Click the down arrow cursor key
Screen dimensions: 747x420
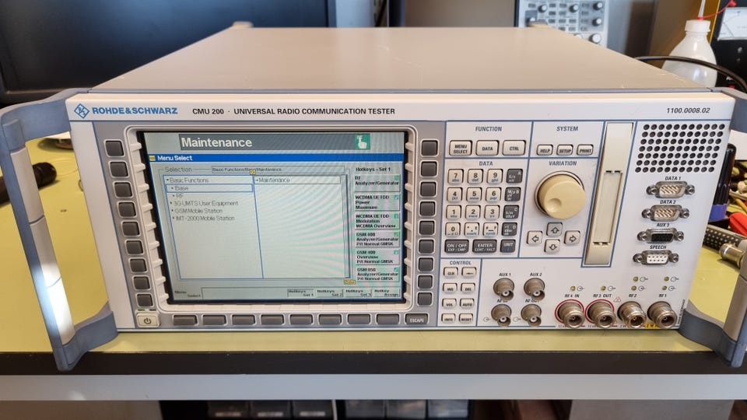pos(552,247)
